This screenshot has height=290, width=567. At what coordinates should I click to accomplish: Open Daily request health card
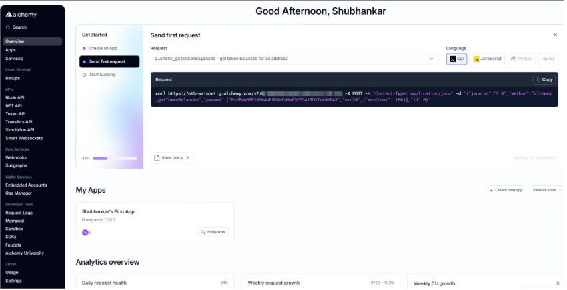[x=155, y=282]
